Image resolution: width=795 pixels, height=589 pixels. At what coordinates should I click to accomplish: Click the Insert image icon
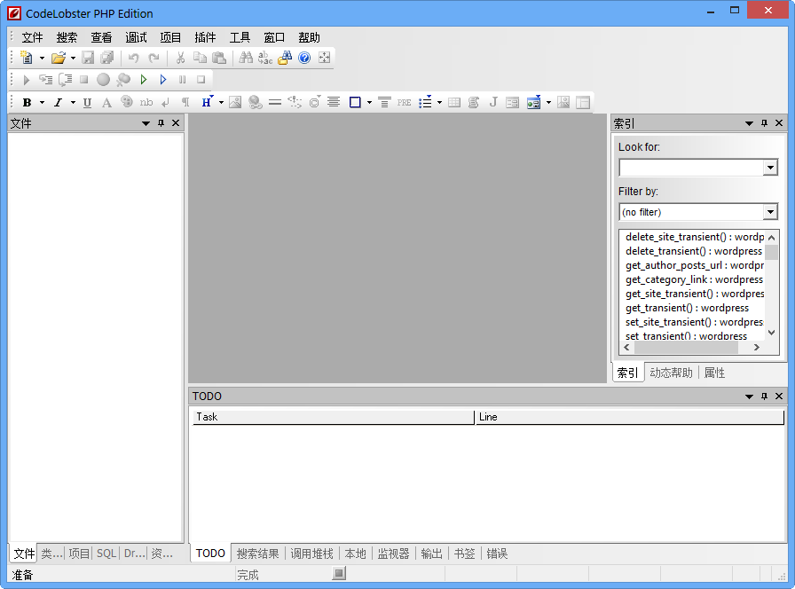click(235, 102)
